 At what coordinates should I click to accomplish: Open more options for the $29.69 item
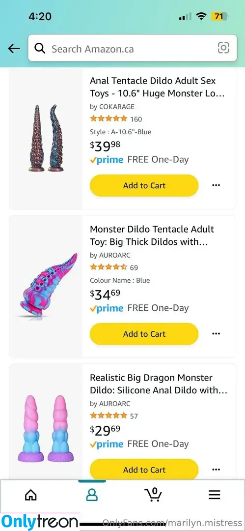216,470
